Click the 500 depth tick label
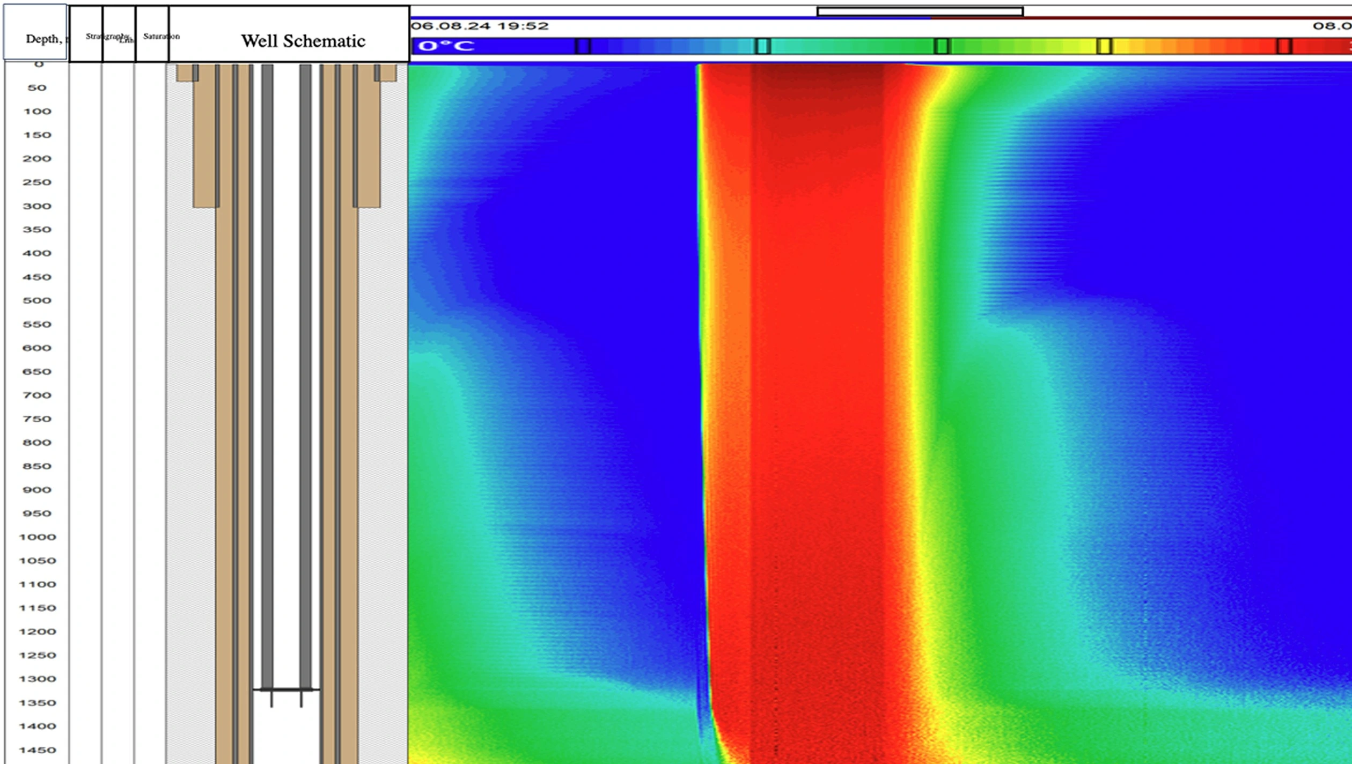This screenshot has width=1352, height=764. [x=37, y=300]
